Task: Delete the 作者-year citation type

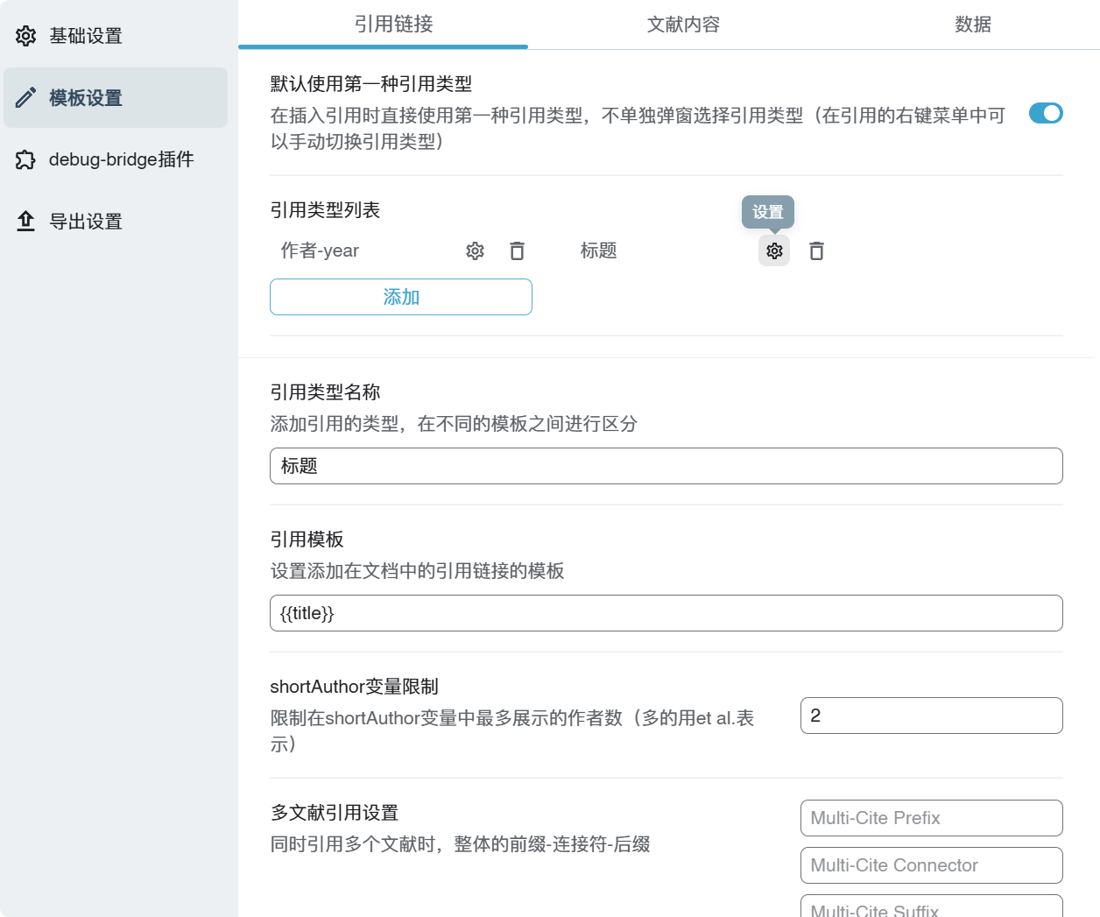Action: pos(517,251)
